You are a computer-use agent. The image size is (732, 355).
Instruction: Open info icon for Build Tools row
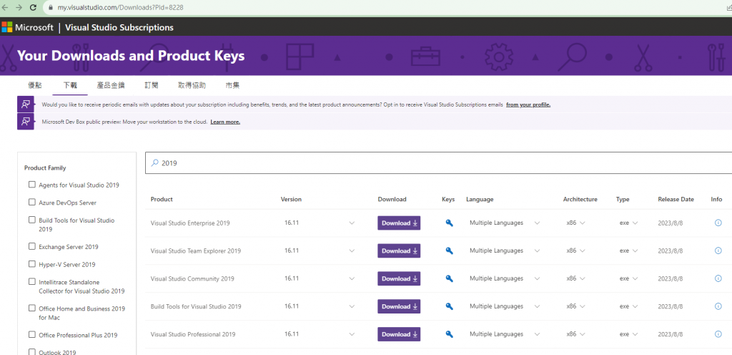718,306
